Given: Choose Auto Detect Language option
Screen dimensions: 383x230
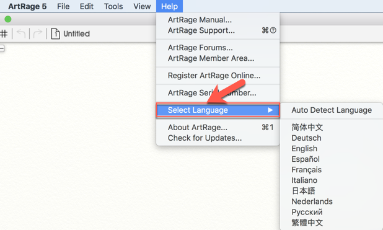Looking at the screenshot, I should (x=332, y=110).
